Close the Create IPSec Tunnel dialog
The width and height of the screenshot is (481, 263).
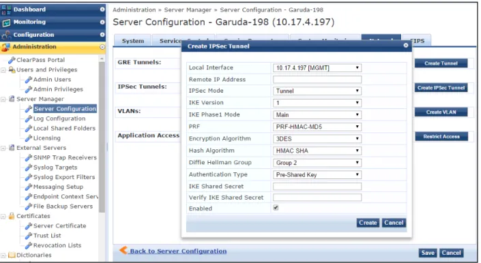(x=406, y=46)
